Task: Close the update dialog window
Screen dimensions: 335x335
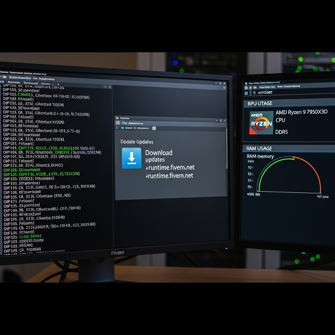Action: click(x=225, y=121)
